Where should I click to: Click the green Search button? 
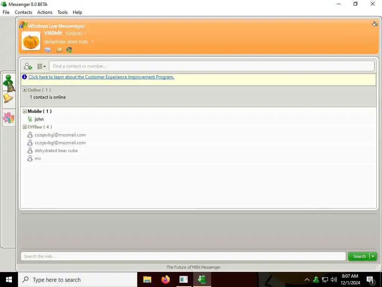[x=359, y=256]
